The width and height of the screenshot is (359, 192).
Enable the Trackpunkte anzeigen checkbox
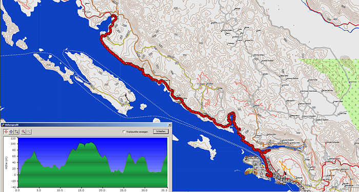click(124, 132)
